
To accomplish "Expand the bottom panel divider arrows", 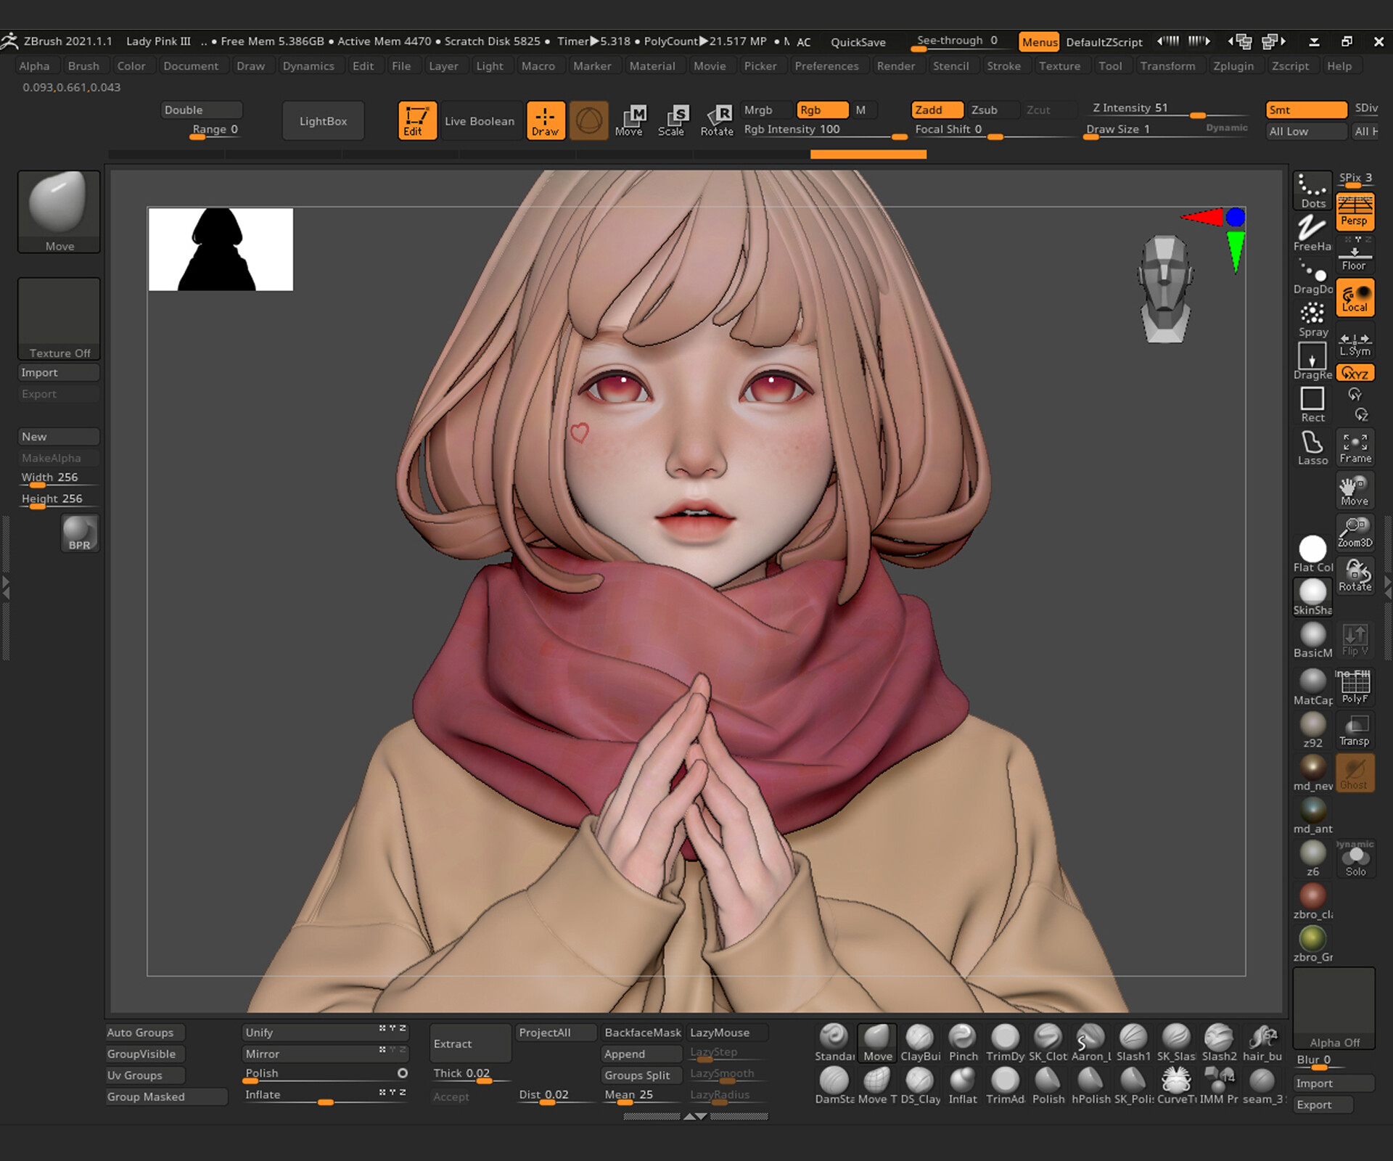I will 696,1116.
